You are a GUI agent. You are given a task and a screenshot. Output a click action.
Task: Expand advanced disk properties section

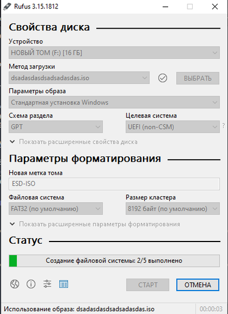[74, 142]
